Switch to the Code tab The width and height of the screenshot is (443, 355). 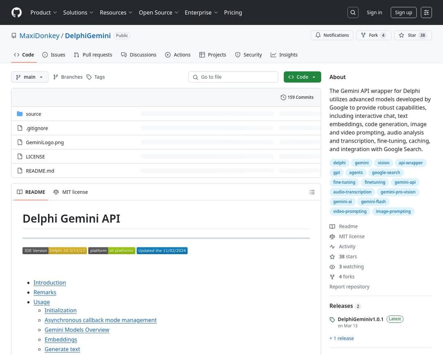click(24, 55)
